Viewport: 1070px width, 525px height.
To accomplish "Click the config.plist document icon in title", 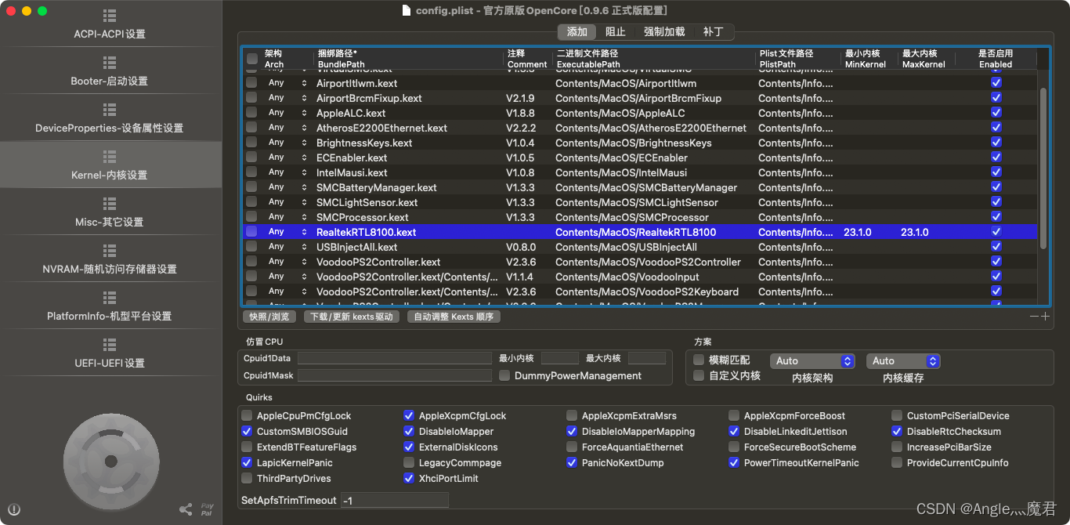I will point(406,10).
